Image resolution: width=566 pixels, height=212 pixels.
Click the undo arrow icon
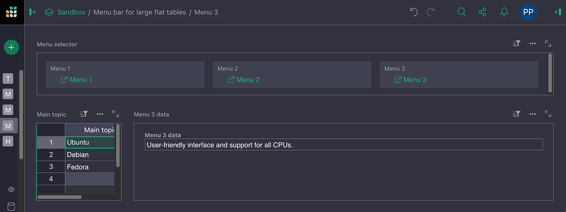413,12
